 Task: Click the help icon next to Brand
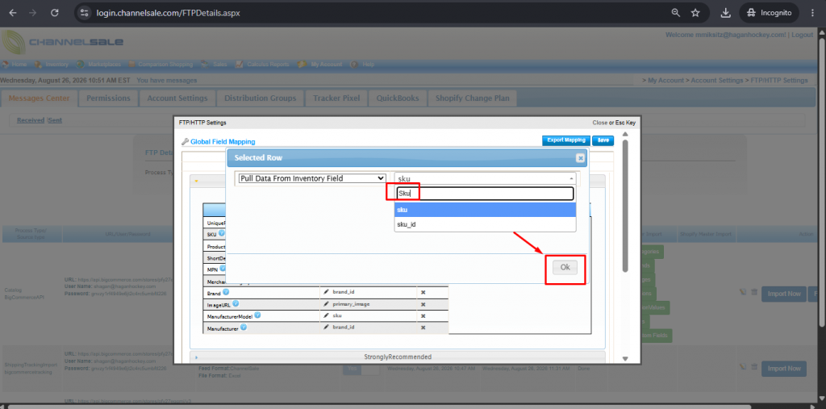(226, 291)
